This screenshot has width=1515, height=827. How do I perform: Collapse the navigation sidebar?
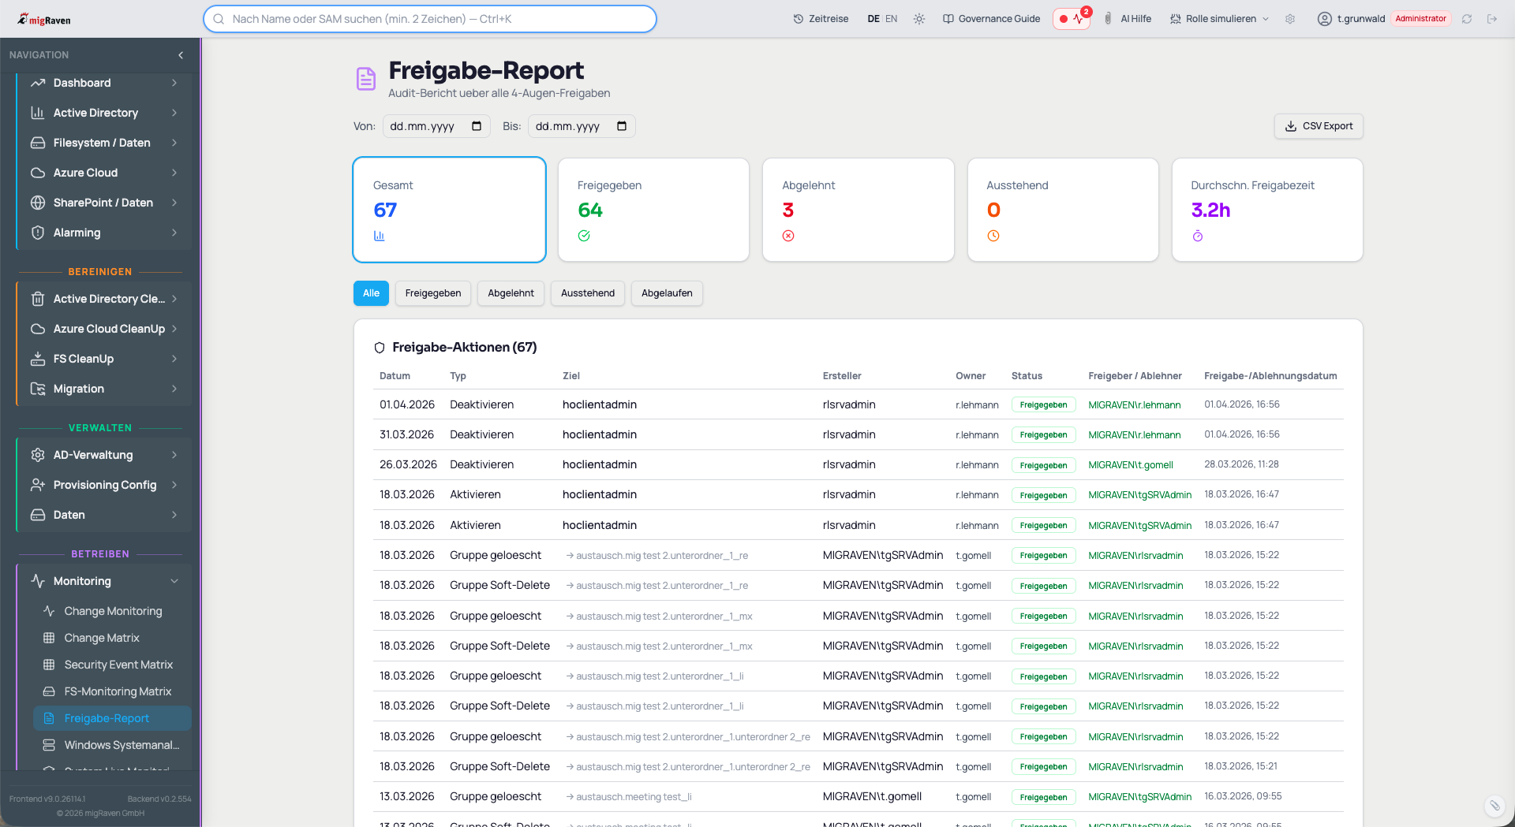pos(181,55)
